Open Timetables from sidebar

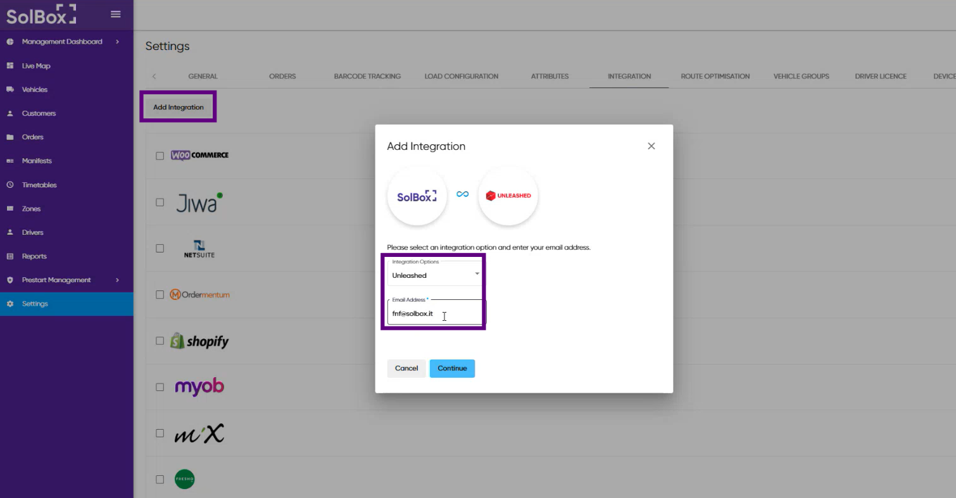tap(39, 185)
